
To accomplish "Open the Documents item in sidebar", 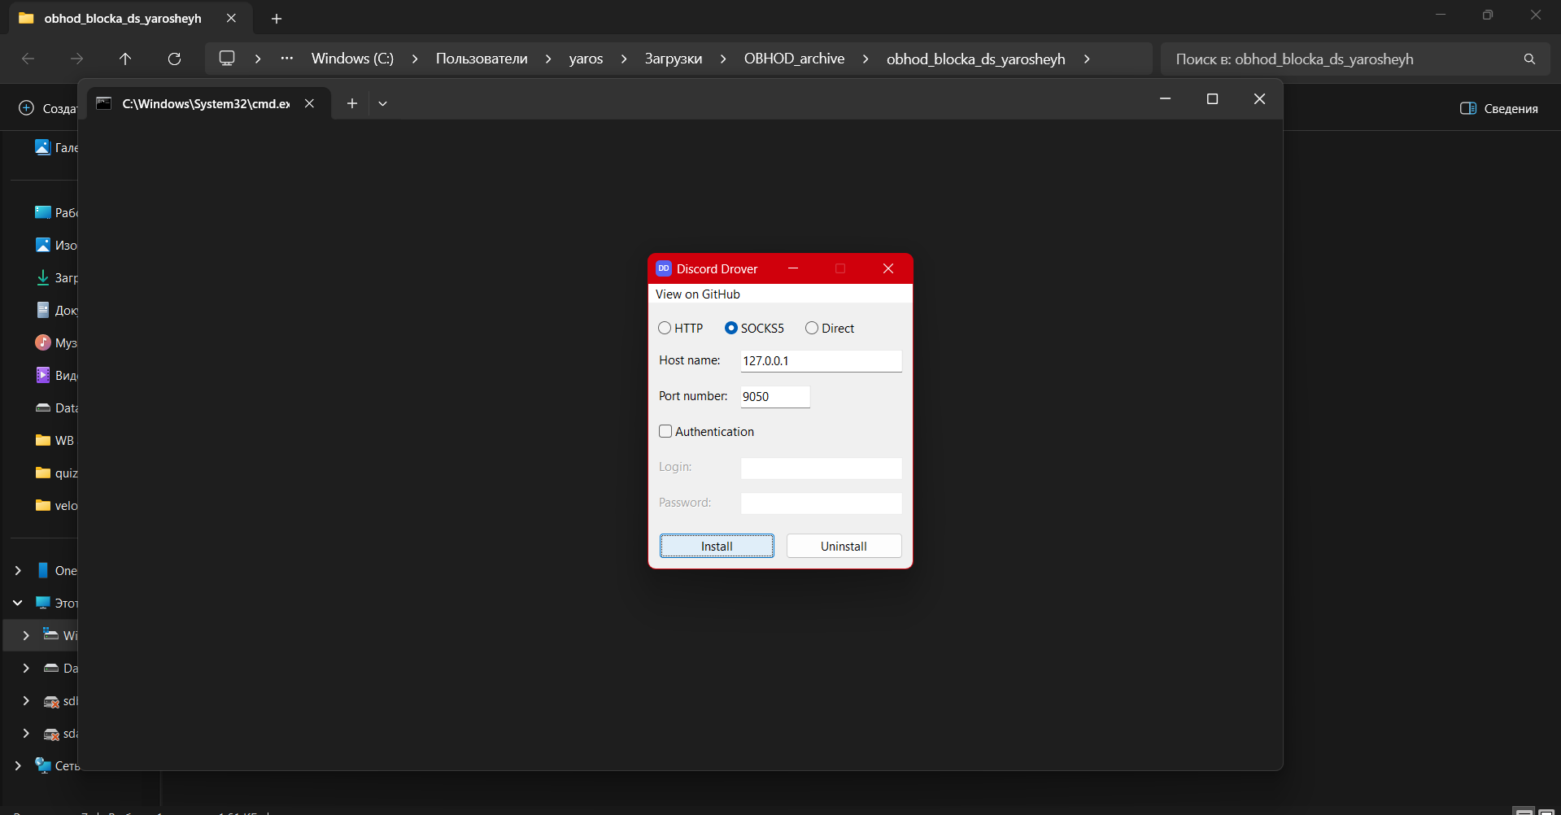I will point(56,310).
